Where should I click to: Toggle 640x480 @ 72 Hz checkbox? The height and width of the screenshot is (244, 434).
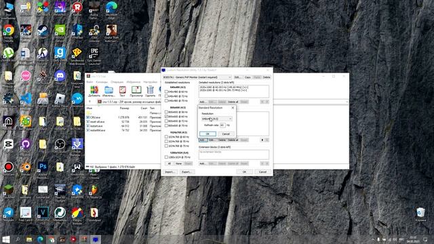(x=166, y=96)
